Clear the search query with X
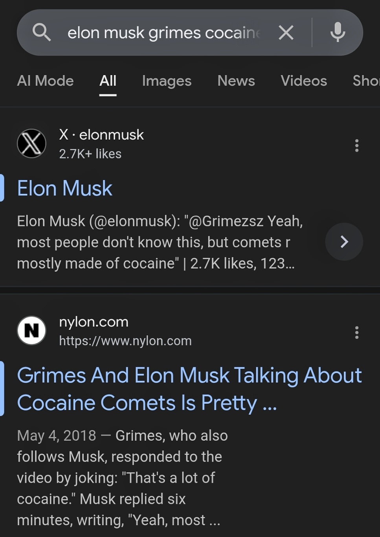Viewport: 380px width, 537px height. coord(286,32)
